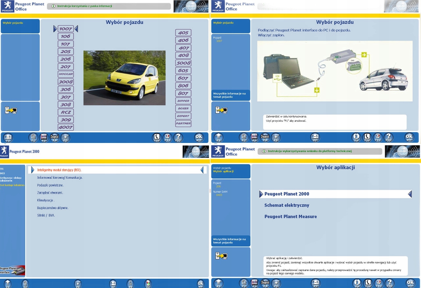Click the F11 screen icon on vehicle list screen
The width and height of the screenshot is (421, 288).
tap(168, 137)
